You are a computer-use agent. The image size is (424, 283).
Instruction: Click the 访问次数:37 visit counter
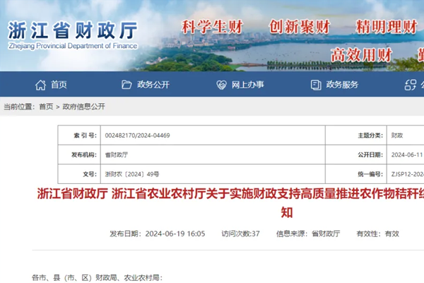(x=240, y=233)
